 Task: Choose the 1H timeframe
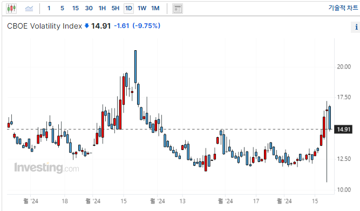102,8
